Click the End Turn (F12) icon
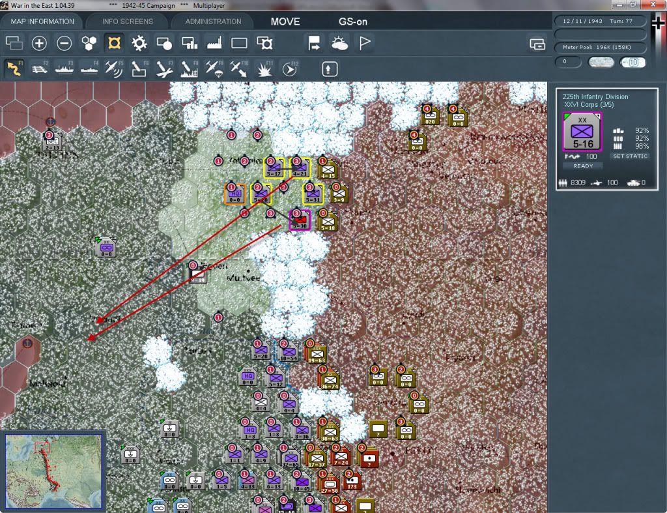Image resolution: width=667 pixels, height=513 pixels. pos(290,68)
